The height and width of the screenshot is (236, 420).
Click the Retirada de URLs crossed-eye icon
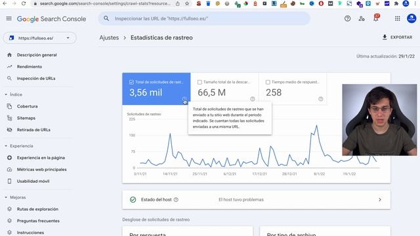9,130
